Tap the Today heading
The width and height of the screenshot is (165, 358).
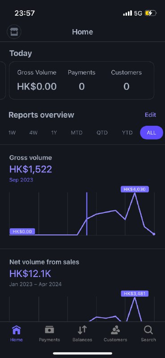[x=21, y=53]
